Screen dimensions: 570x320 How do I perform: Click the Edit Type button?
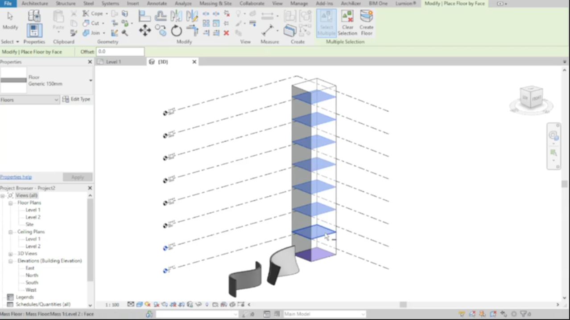[x=76, y=99]
